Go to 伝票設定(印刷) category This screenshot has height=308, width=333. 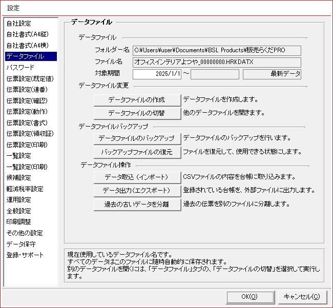(27, 145)
